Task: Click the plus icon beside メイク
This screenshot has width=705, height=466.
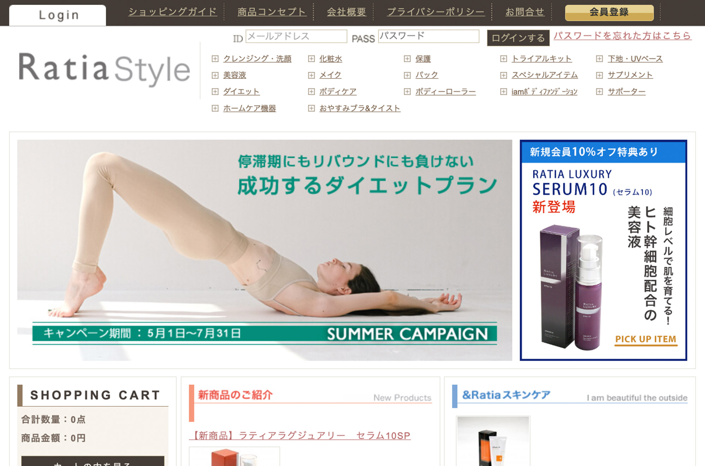Action: pyautogui.click(x=311, y=75)
